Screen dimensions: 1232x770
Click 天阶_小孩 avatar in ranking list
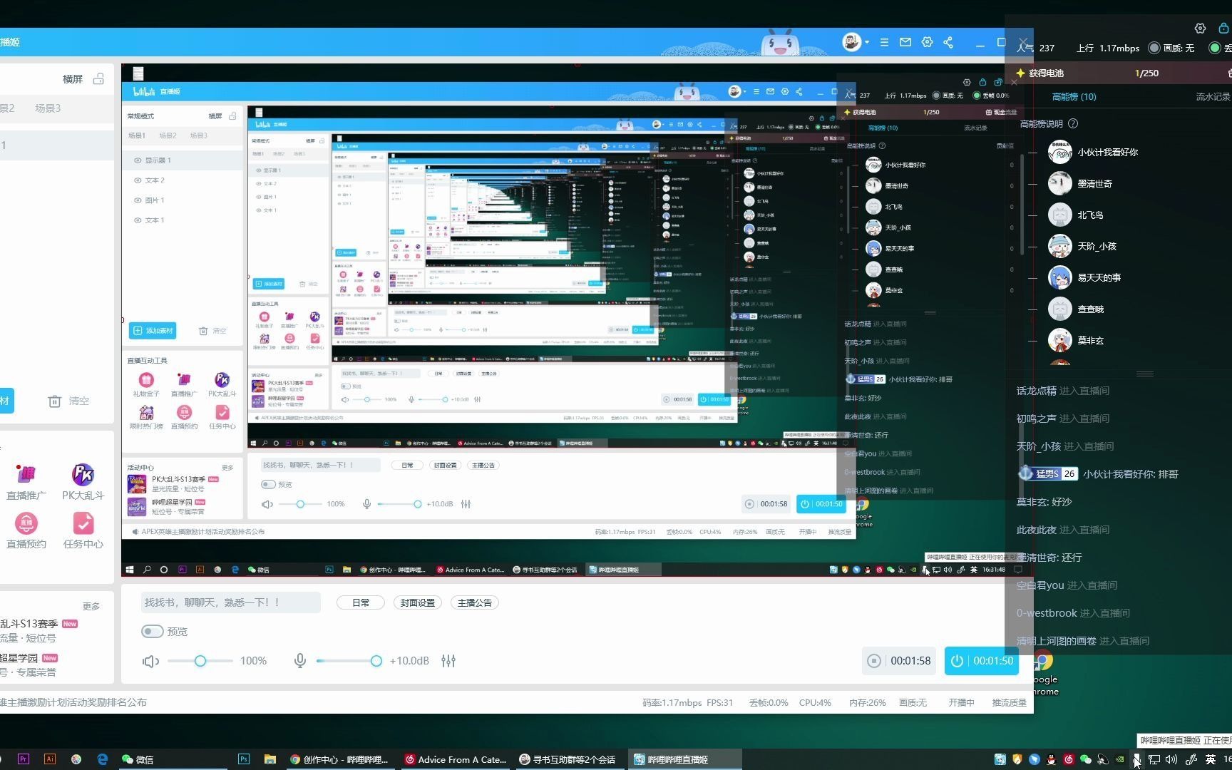[x=1060, y=247]
